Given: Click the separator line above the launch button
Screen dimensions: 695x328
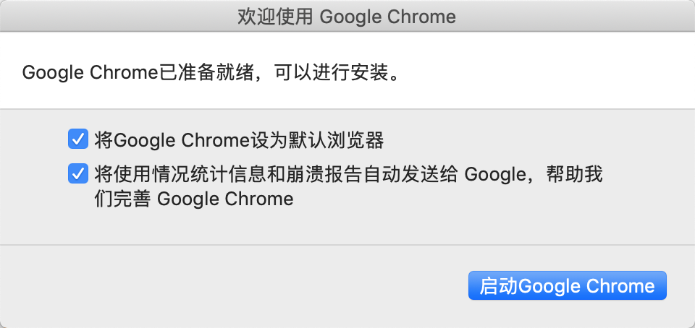Looking at the screenshot, I should pos(347,245).
